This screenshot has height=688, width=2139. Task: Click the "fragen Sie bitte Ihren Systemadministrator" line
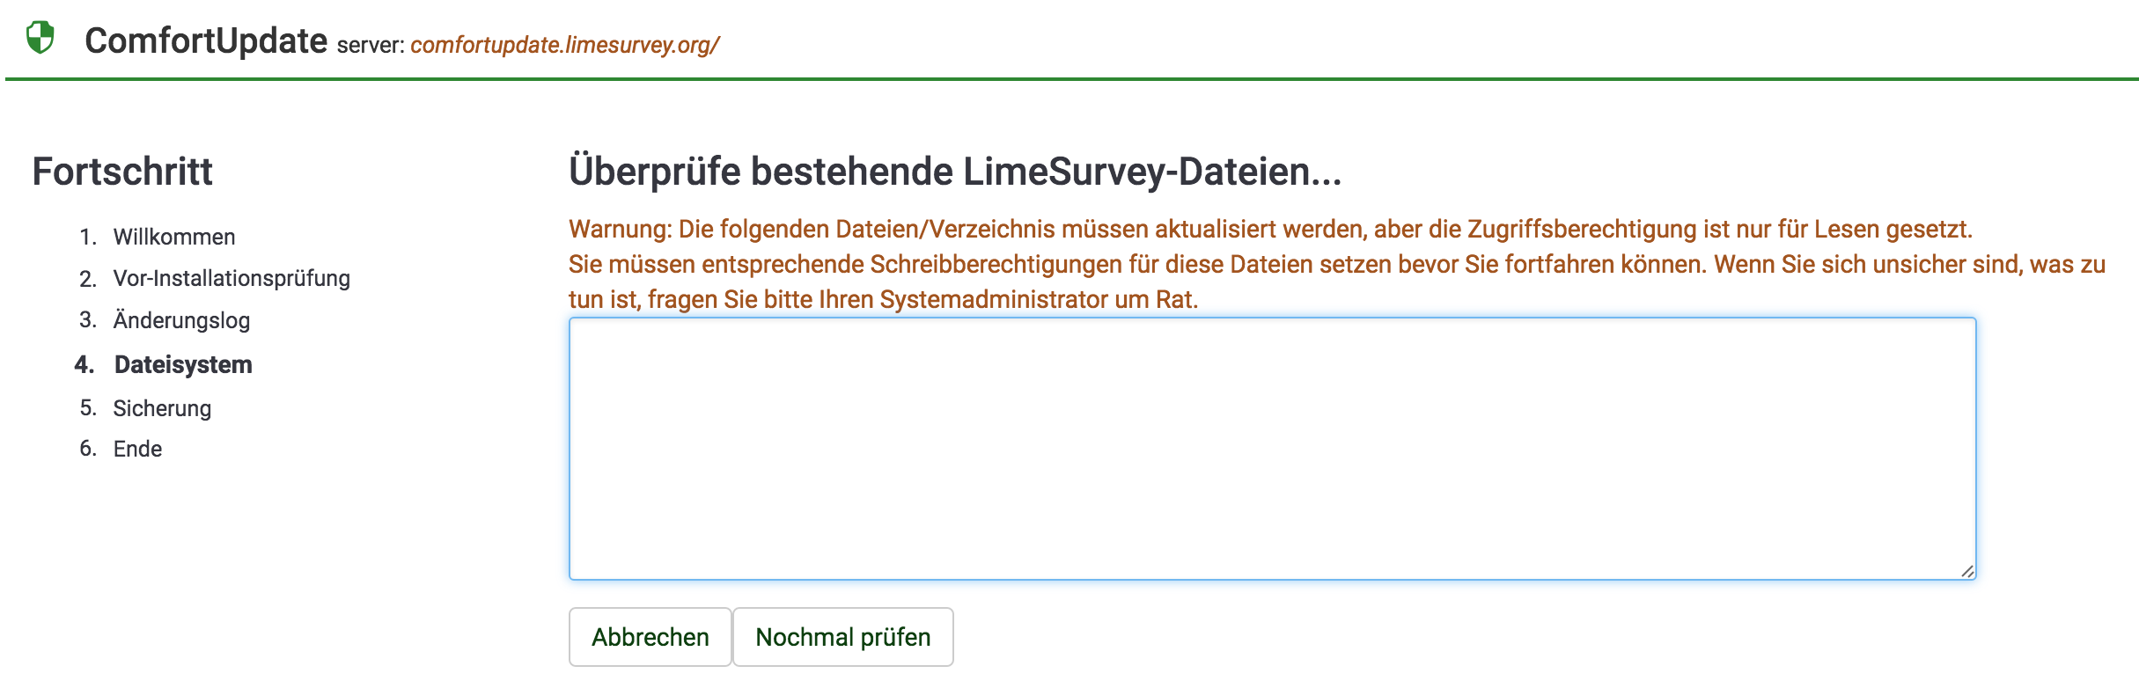point(883,300)
